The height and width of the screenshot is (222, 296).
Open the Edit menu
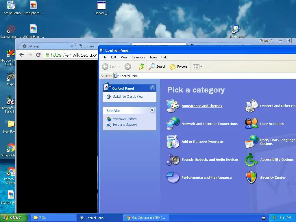pyautogui.click(x=114, y=57)
